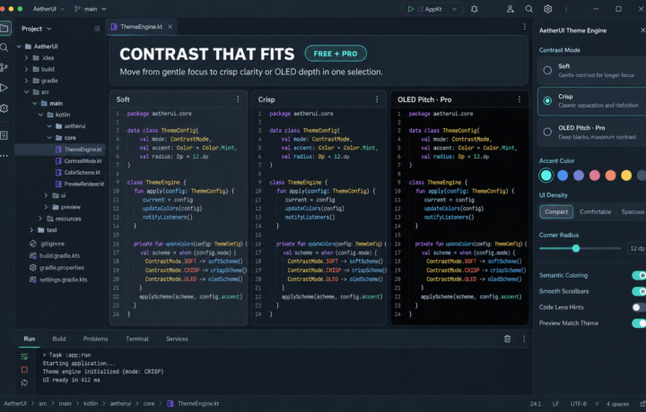Select the Crisp contrast mode radio
Screen dimensions: 646x412
(x=547, y=100)
